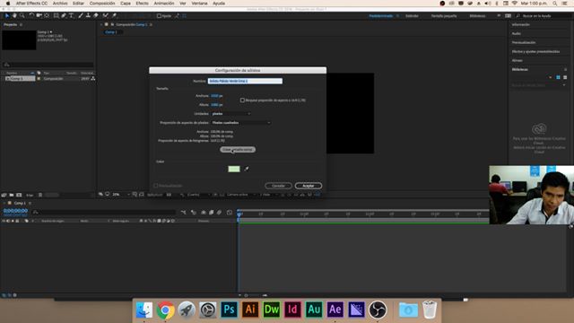The width and height of the screenshot is (574, 323).
Task: Open the Unidades pixeles dropdown
Action: click(x=231, y=114)
